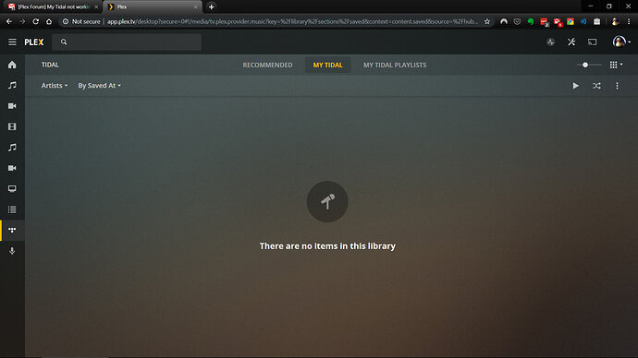Open the library three-dot more menu
638x358 pixels.
pos(618,86)
